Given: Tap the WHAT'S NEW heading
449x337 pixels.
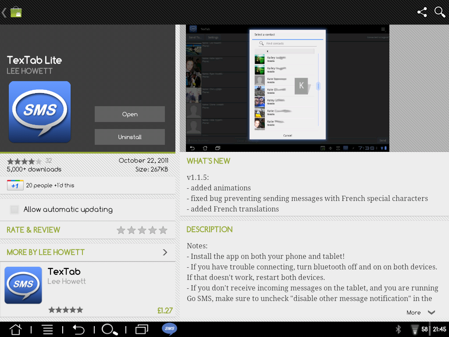Looking at the screenshot, I should (x=208, y=161).
